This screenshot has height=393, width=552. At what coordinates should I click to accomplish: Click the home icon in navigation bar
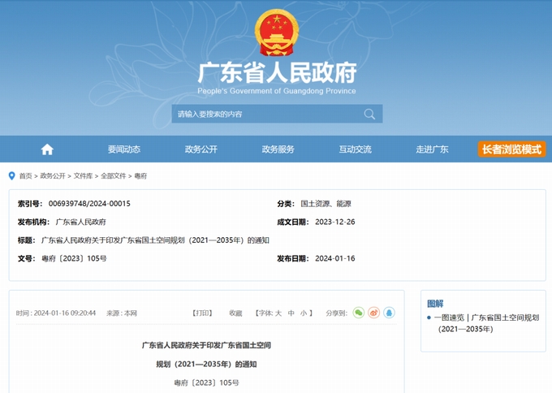[x=47, y=149]
